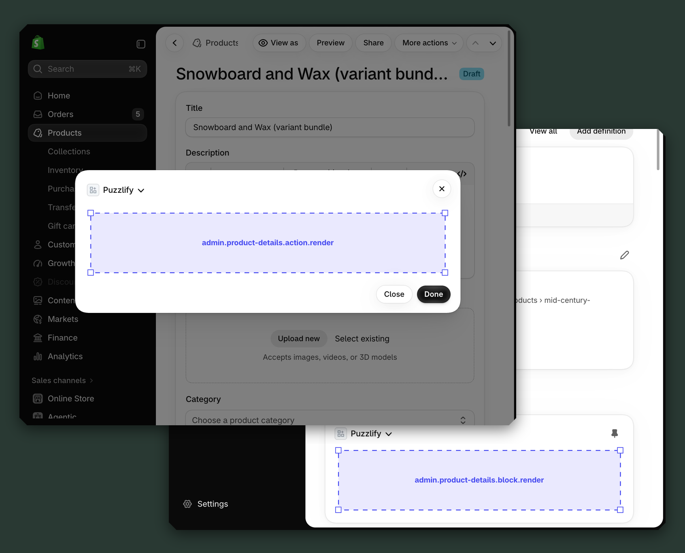Open the More actions dropdown
Viewport: 685px width, 553px height.
pos(429,43)
